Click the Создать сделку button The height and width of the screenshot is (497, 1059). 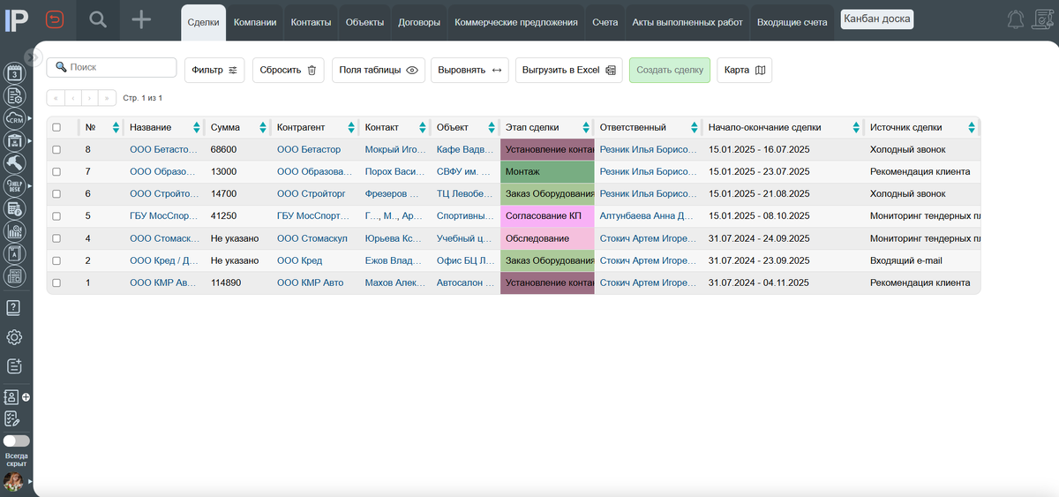tap(670, 70)
